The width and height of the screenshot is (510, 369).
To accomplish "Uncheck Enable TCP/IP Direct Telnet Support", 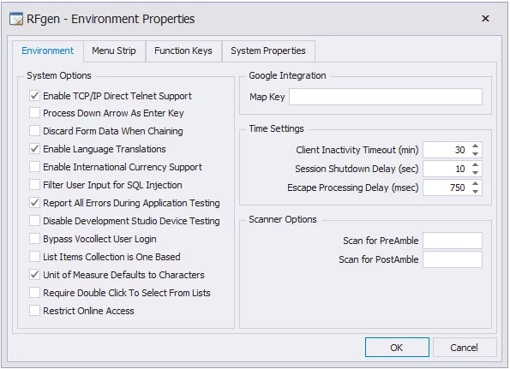I will click(34, 96).
